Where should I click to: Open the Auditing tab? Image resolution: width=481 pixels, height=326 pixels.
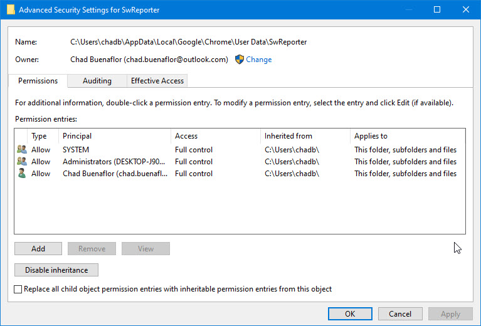pyautogui.click(x=97, y=81)
